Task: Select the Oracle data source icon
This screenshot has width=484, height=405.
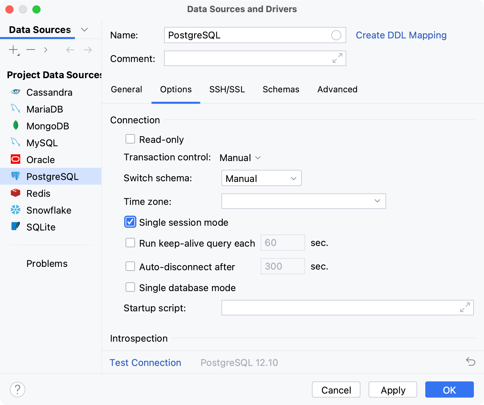Action: (16, 159)
